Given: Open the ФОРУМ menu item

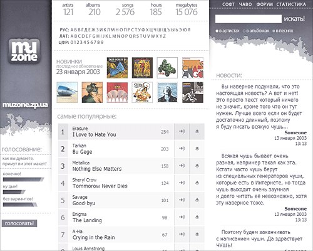Looking at the screenshot, I should pos(264,4).
